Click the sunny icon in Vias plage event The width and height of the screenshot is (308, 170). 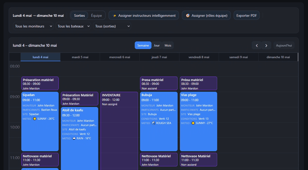tap(193, 123)
